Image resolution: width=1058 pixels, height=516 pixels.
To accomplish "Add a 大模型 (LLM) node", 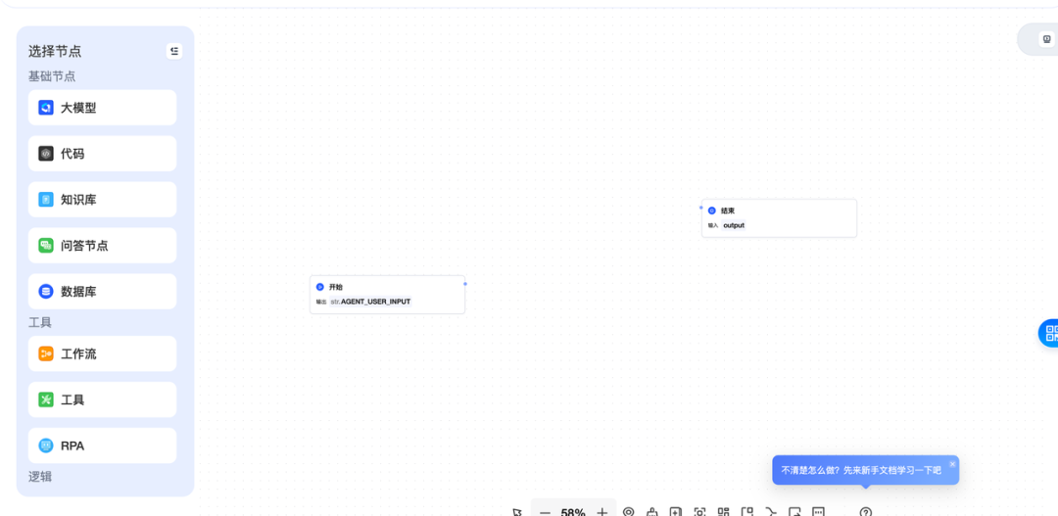I will 102,108.
